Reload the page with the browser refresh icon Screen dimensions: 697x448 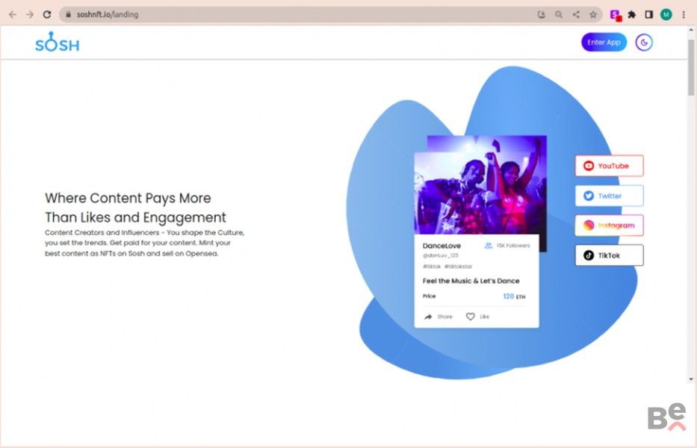click(x=47, y=14)
